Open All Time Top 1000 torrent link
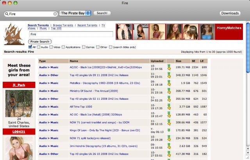 [x=81, y=107]
